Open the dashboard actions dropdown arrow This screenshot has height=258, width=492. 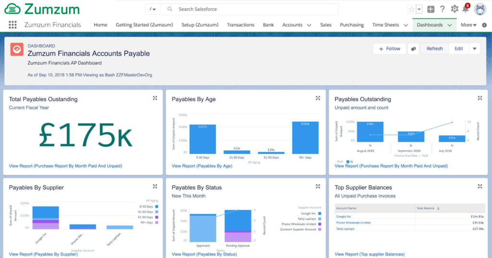click(x=474, y=49)
